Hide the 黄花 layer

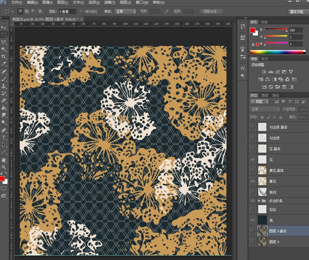point(252,181)
